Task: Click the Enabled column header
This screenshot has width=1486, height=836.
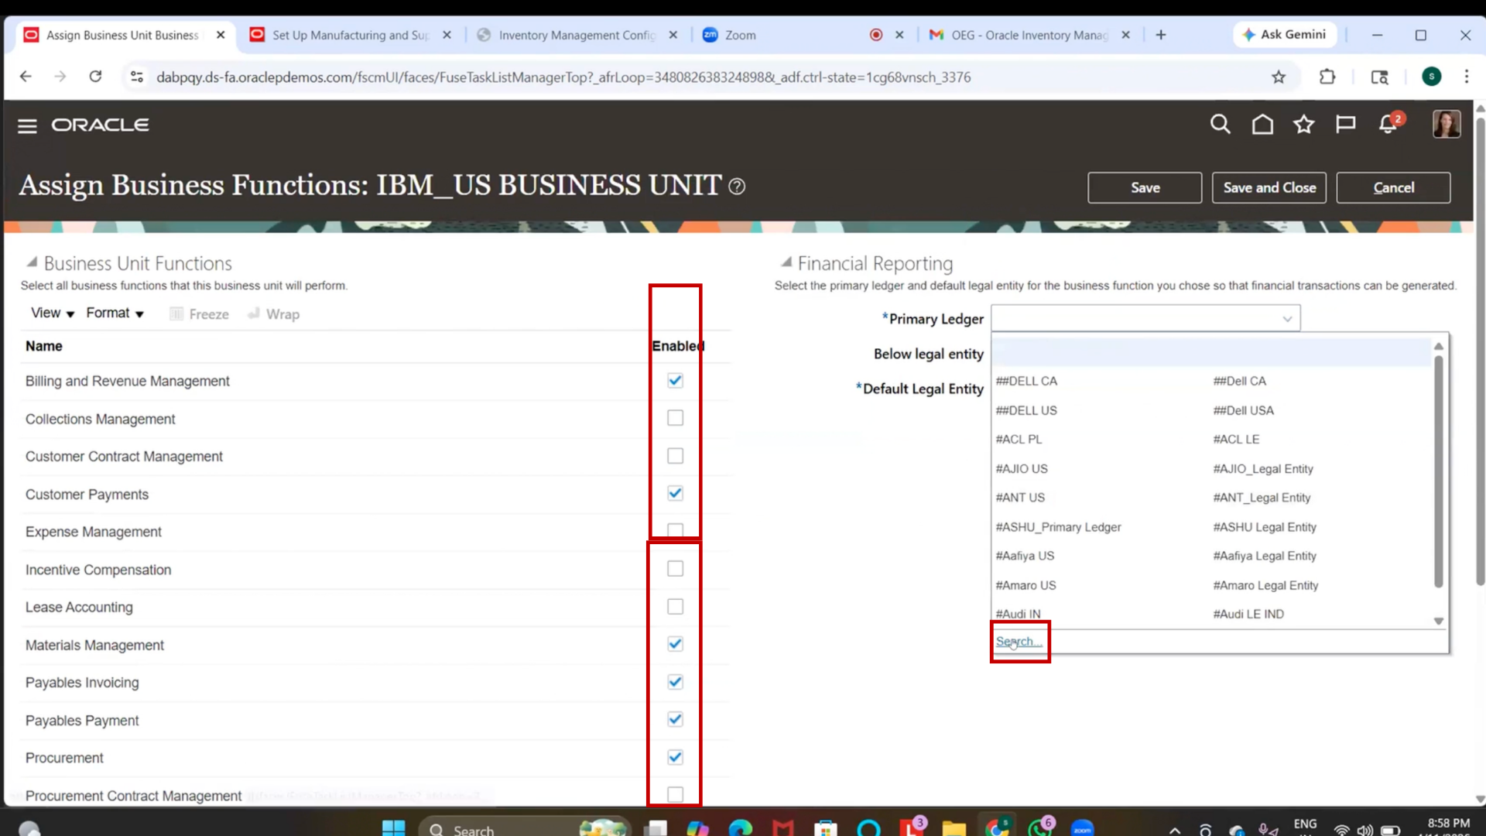Action: [678, 346]
